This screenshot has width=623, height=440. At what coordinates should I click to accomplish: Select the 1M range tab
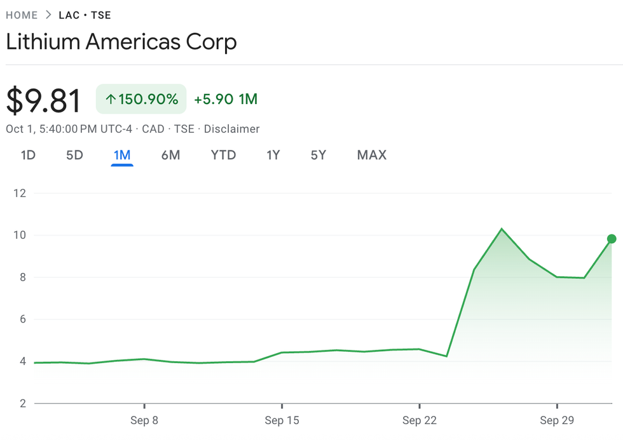[x=121, y=155]
